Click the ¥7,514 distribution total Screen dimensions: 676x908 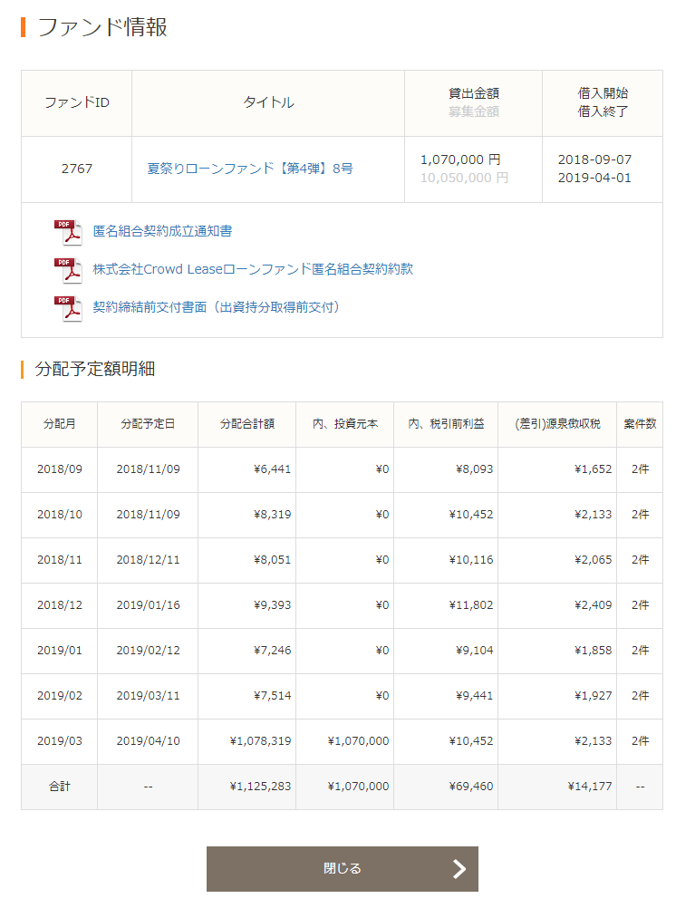272,696
